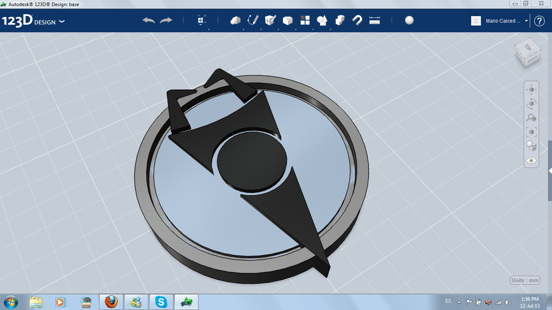Screen dimensions: 552x310
Task: Select the Measure ruler tool
Action: (375, 20)
